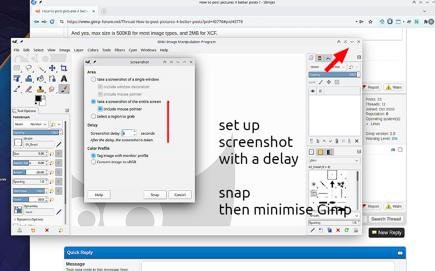The height and width of the screenshot is (271, 435).
Task: Open the #6 post link
Action: [393, 150]
